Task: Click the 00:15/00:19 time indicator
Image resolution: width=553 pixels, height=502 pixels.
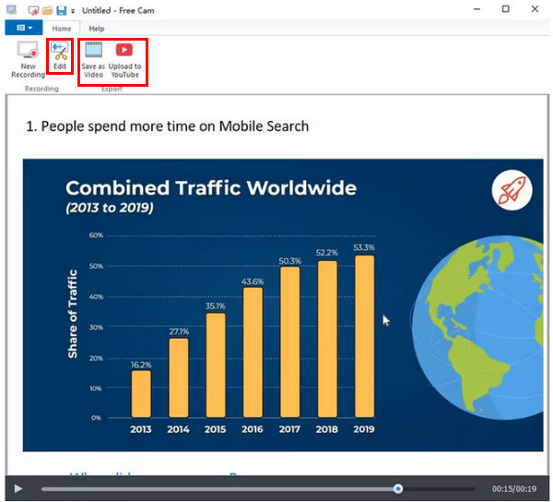Action: (x=514, y=489)
